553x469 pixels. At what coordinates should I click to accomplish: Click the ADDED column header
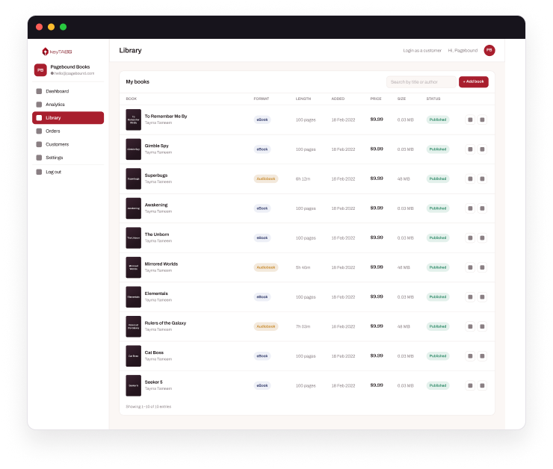(338, 99)
